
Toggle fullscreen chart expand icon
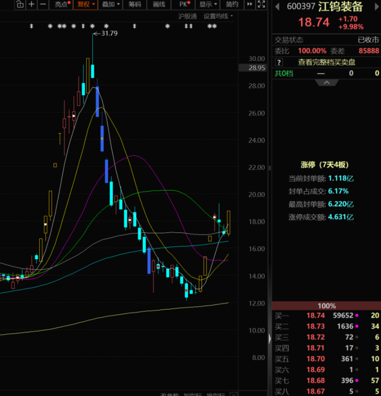click(x=261, y=4)
